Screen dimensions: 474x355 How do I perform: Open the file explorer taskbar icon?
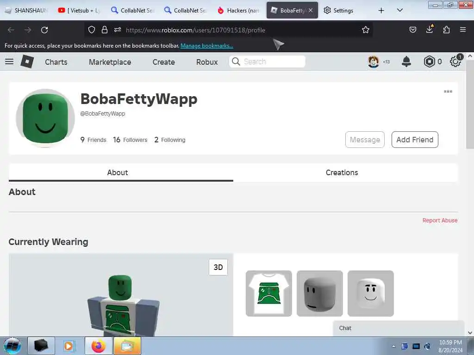(127, 346)
